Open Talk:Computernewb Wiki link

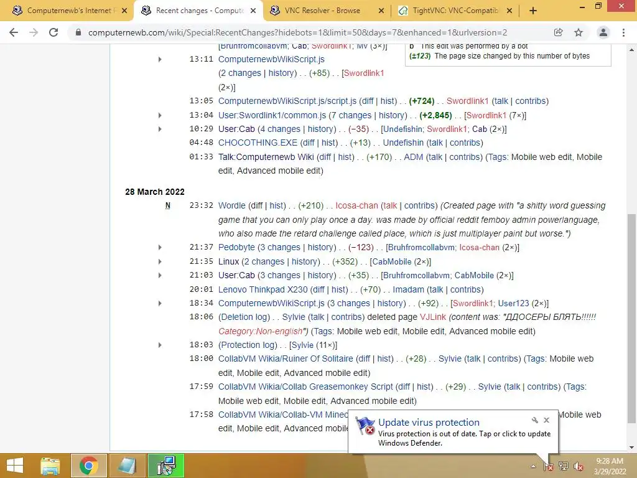tap(266, 157)
